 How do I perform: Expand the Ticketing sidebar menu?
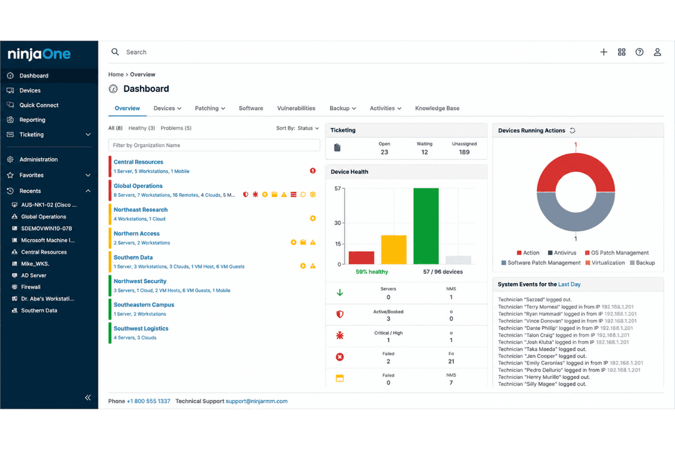click(88, 135)
